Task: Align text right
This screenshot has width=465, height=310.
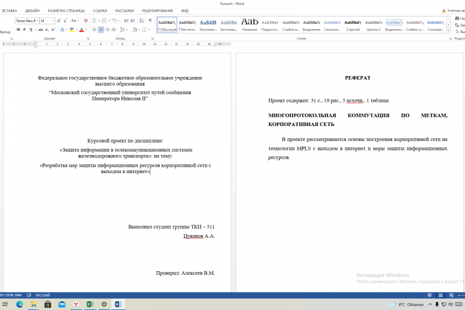Action: pos(107,29)
